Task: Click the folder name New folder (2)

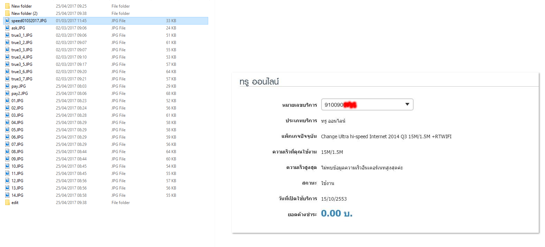Action: coord(24,13)
